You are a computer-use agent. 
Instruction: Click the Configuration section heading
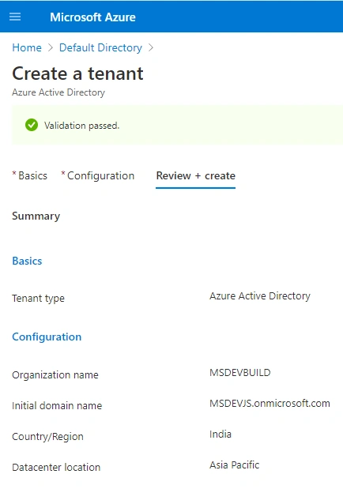47,337
